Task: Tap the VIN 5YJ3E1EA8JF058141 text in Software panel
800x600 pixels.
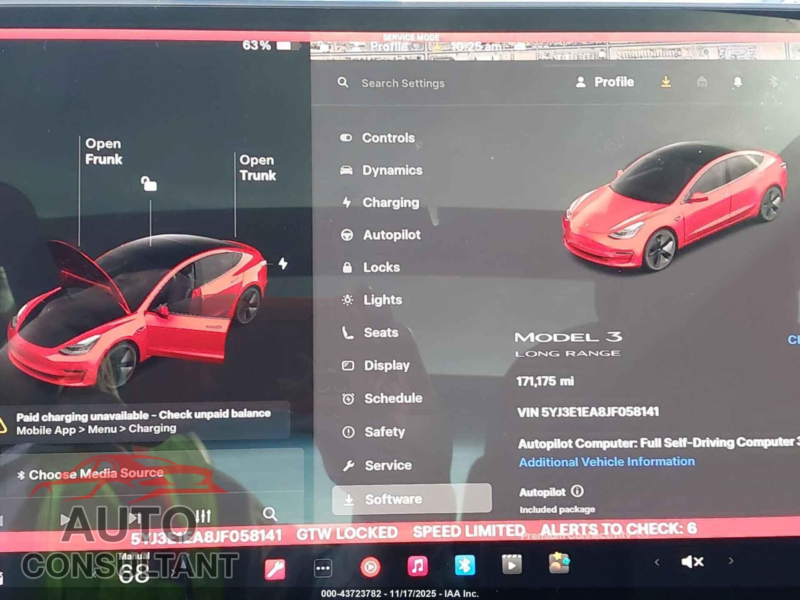Action: [588, 412]
